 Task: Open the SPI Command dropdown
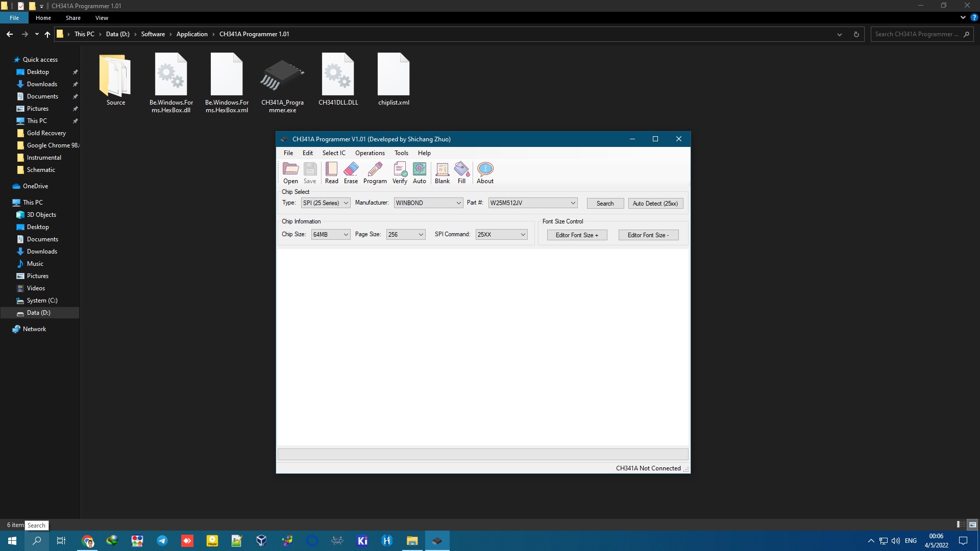click(x=501, y=235)
